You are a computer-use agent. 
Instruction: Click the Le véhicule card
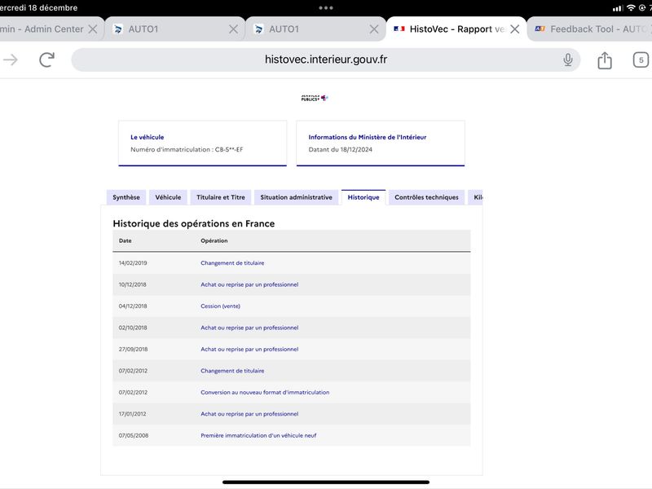point(202,143)
